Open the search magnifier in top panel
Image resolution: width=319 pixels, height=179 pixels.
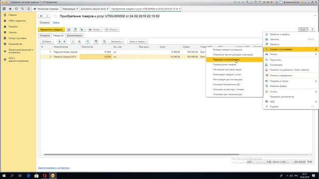click(x=22, y=9)
